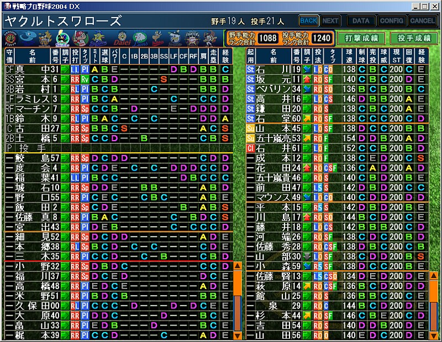Select the Lions team logo
The height and width of the screenshot is (342, 442).
coord(140,38)
